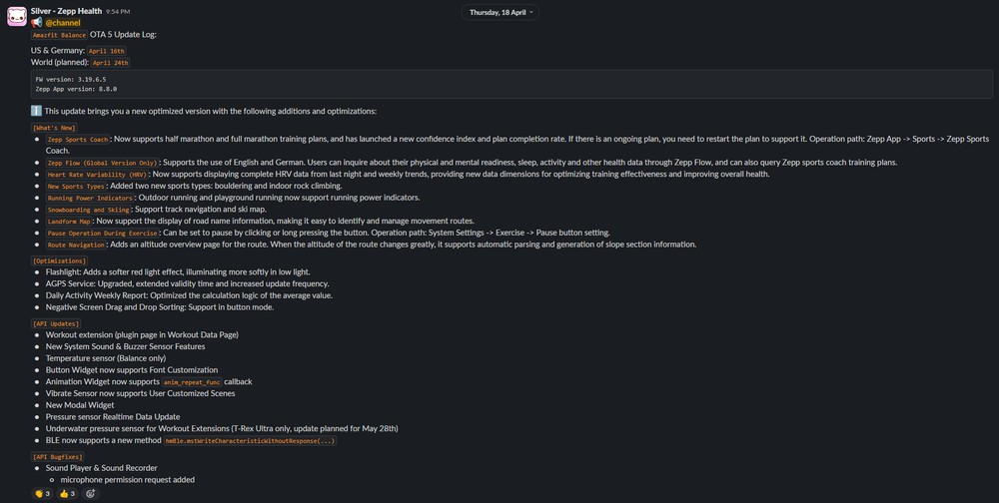Click the Zepp Sports Coach tag
999x503 pixels.
(x=78, y=140)
